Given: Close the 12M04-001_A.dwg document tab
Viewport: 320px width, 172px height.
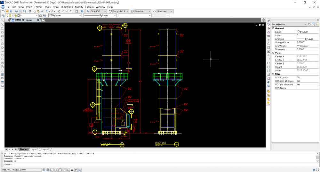Looking at the screenshot, I should pyautogui.click(x=38, y=20).
